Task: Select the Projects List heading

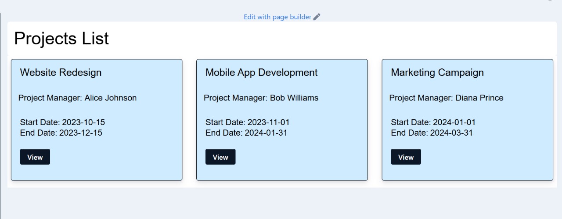Action: click(61, 39)
